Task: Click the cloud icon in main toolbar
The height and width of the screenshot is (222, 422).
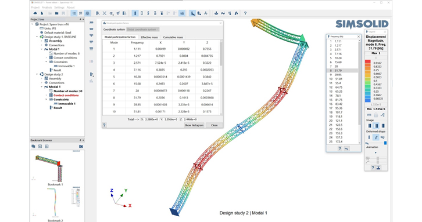Action: click(x=35, y=13)
